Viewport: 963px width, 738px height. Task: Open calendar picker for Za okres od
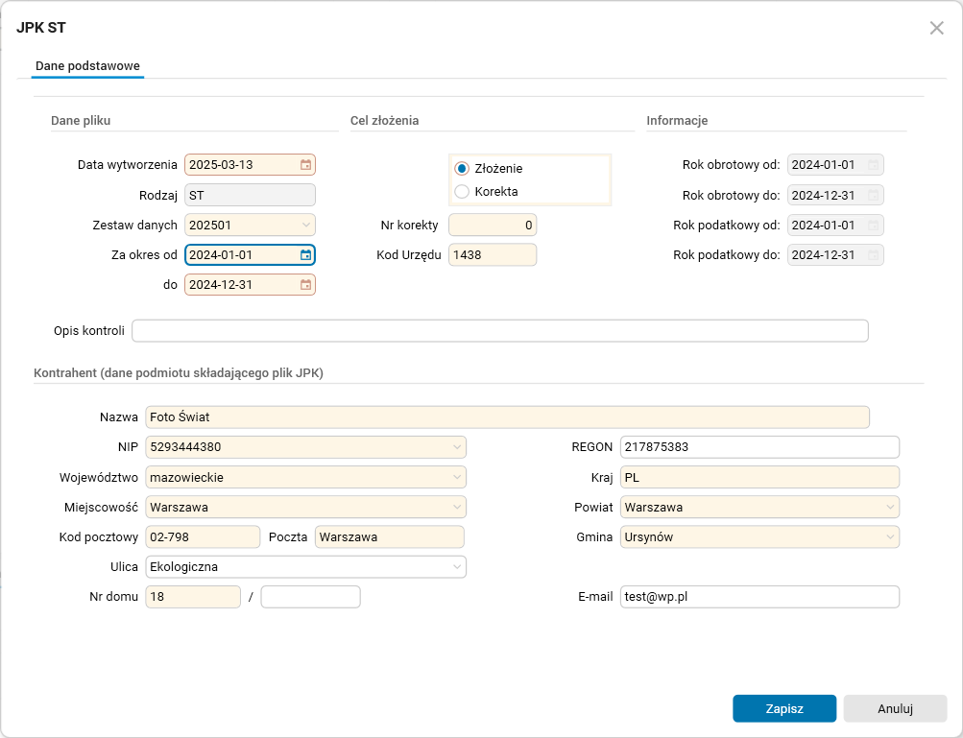point(305,255)
